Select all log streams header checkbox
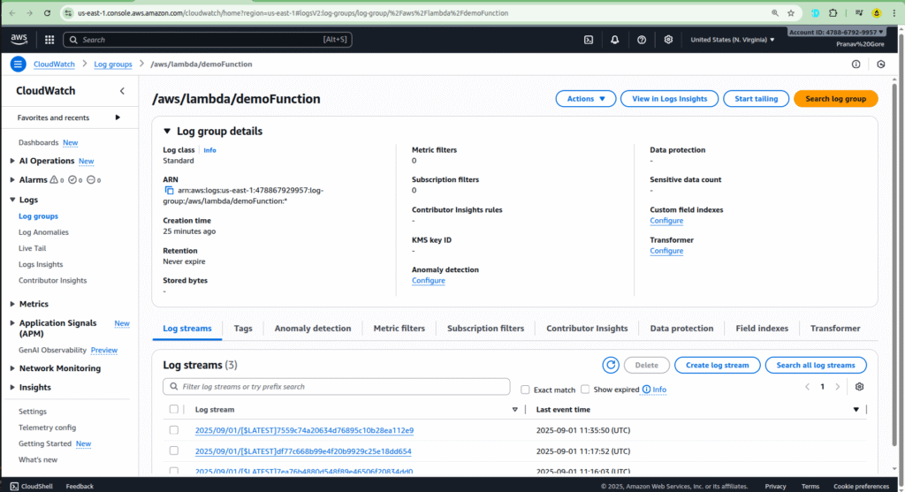Viewport: 905px width, 492px height. point(174,410)
